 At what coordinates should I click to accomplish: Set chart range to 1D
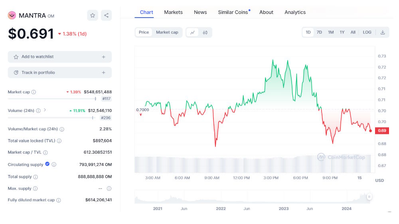tap(308, 32)
